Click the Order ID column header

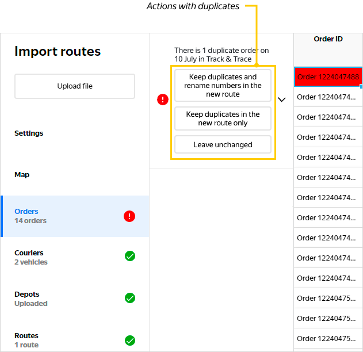[328, 39]
